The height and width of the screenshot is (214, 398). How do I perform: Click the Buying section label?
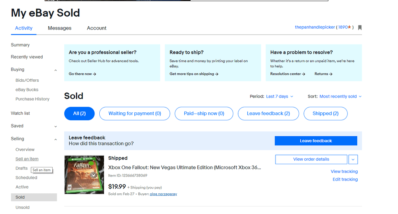18,69
